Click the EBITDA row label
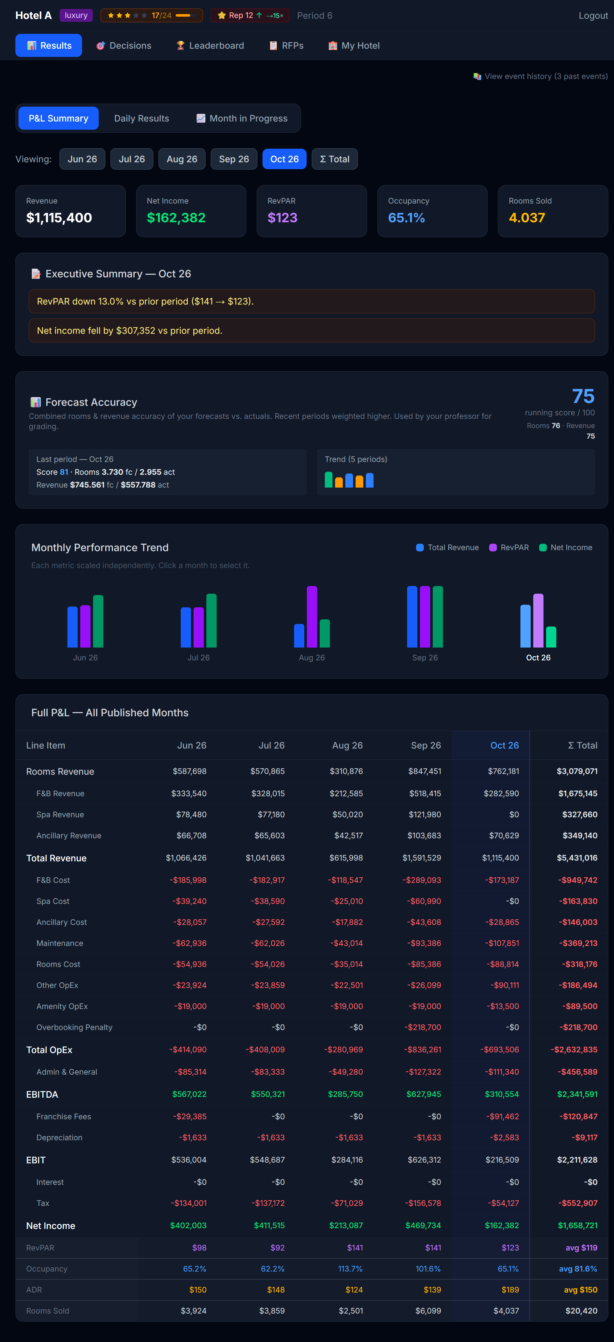This screenshot has height=1342, width=614. point(42,1095)
